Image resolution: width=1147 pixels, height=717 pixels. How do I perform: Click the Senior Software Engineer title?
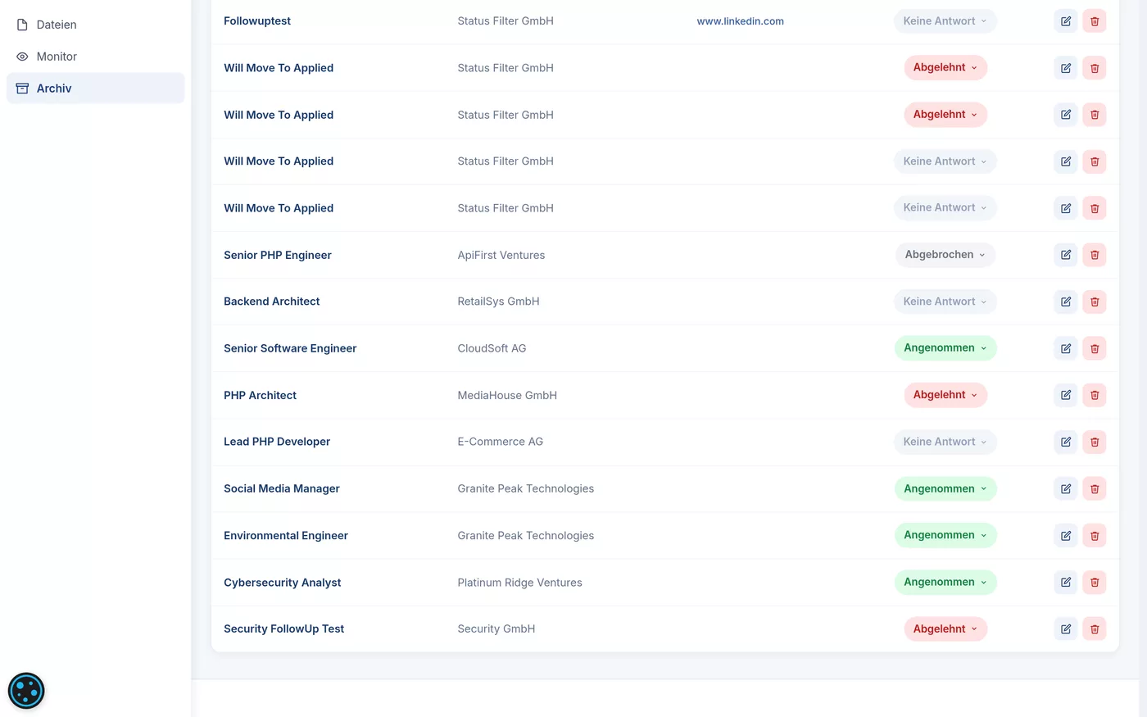[x=290, y=348]
